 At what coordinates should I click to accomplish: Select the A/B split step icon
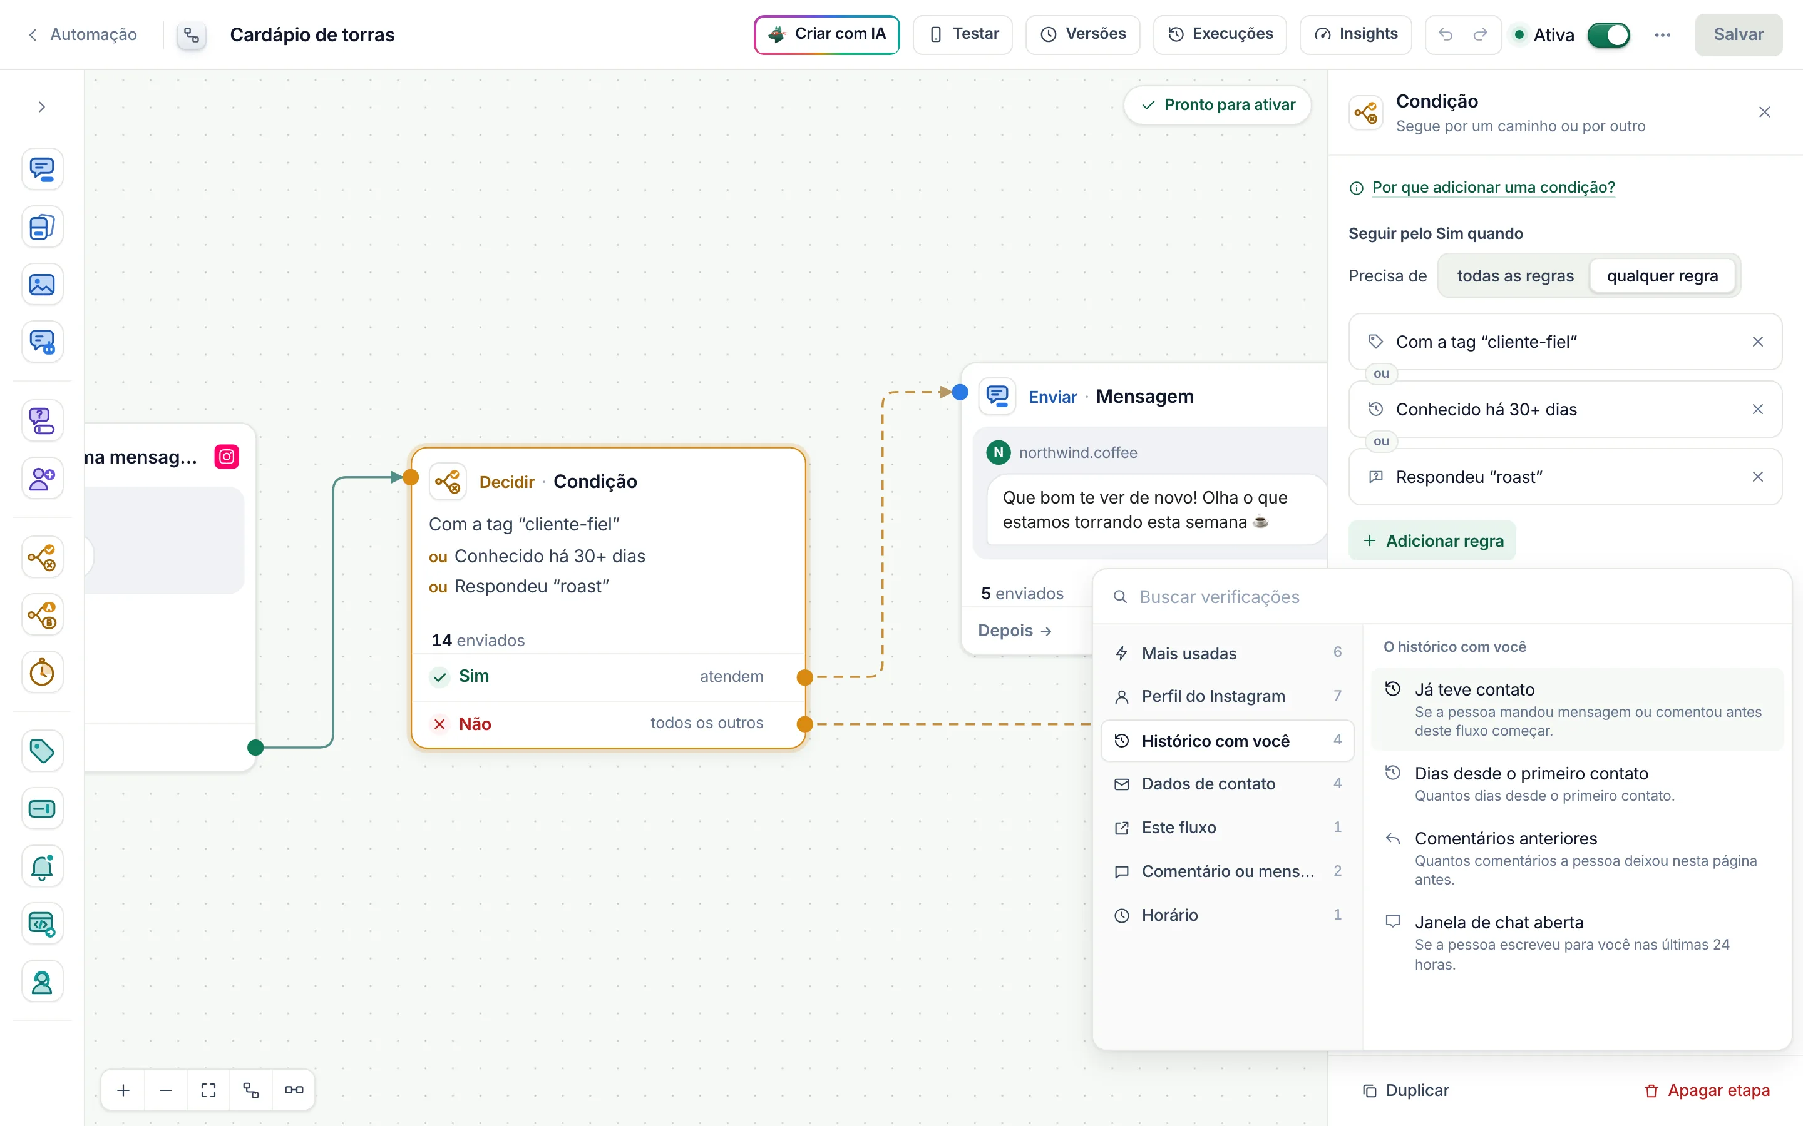(42, 615)
